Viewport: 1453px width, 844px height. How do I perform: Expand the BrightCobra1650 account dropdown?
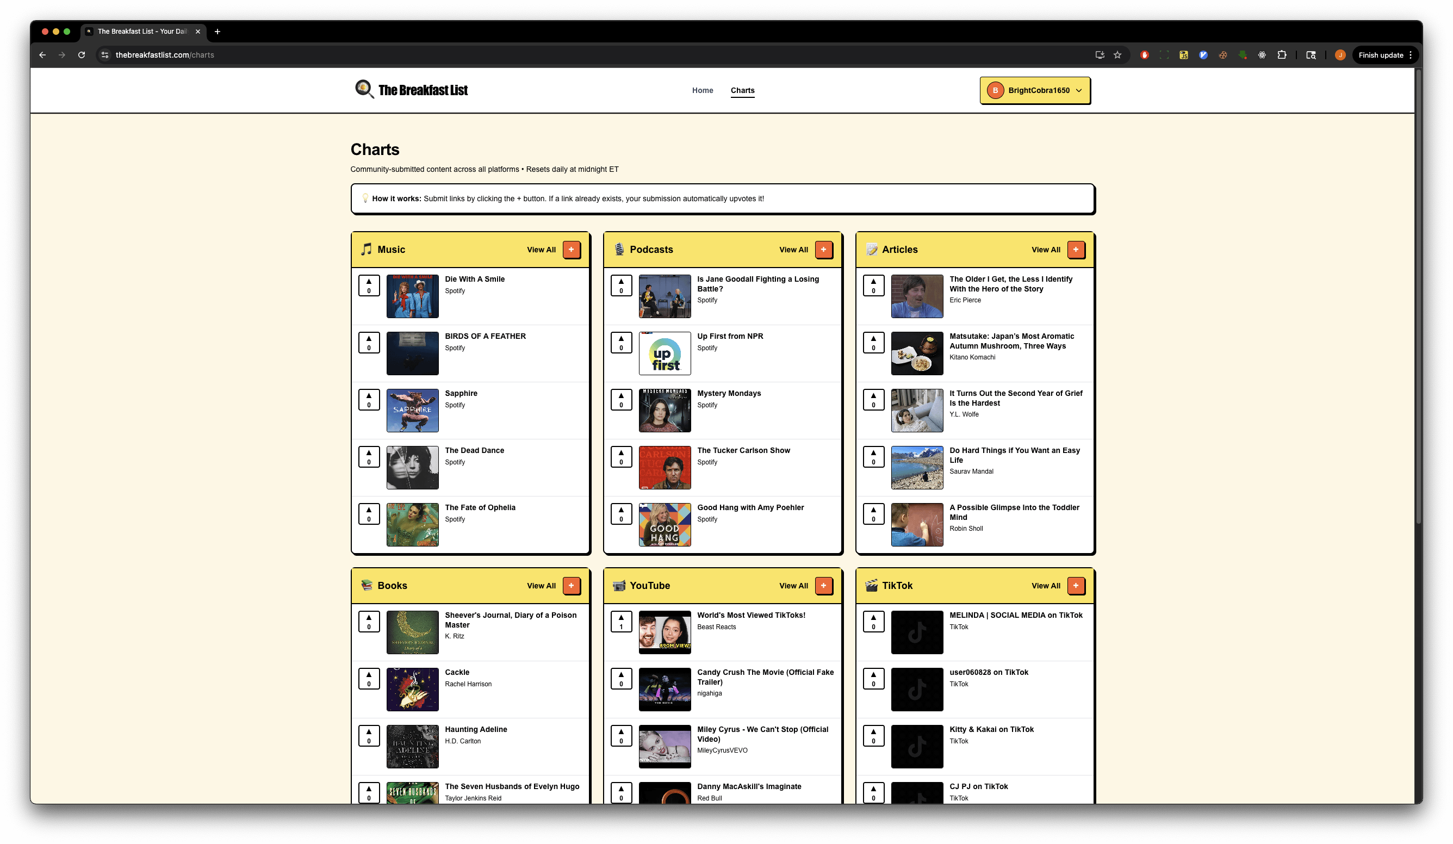(1035, 90)
